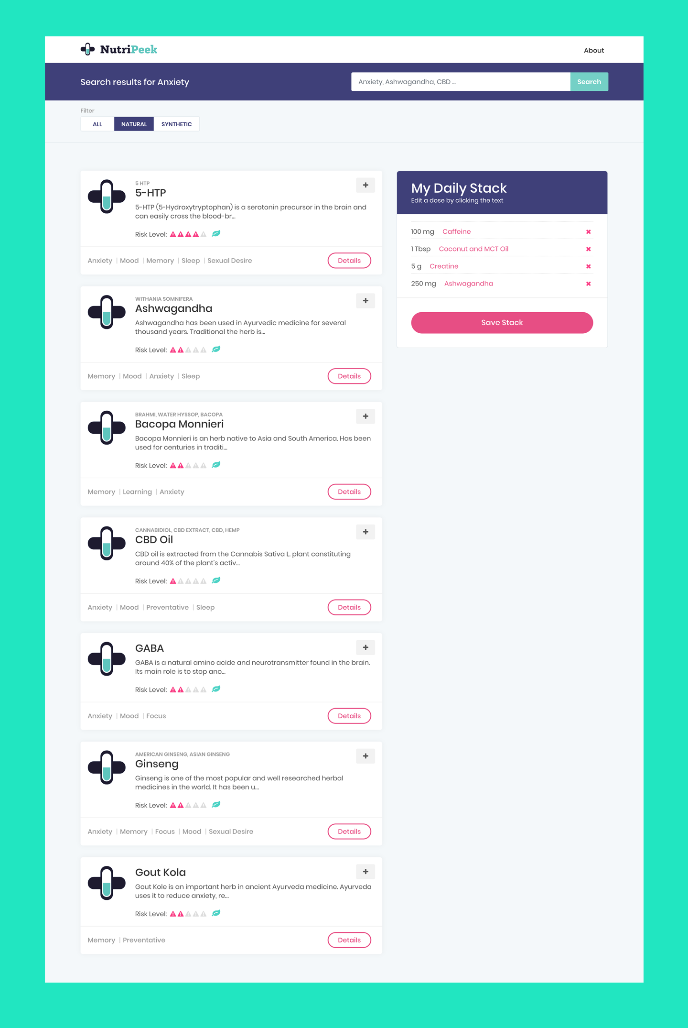Open the About page
Image resolution: width=688 pixels, height=1028 pixels.
[x=594, y=50]
